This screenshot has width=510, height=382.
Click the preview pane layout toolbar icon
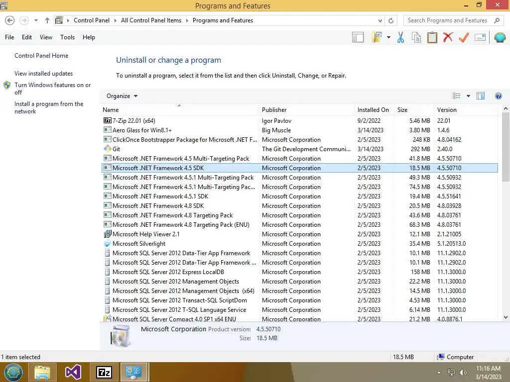coord(358,37)
